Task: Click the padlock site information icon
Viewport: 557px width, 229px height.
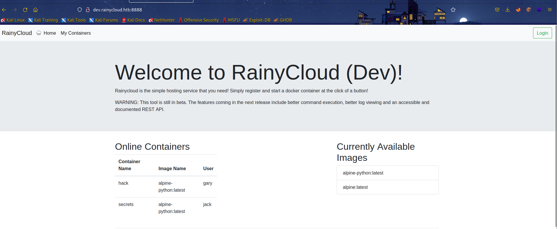Action: [88, 10]
